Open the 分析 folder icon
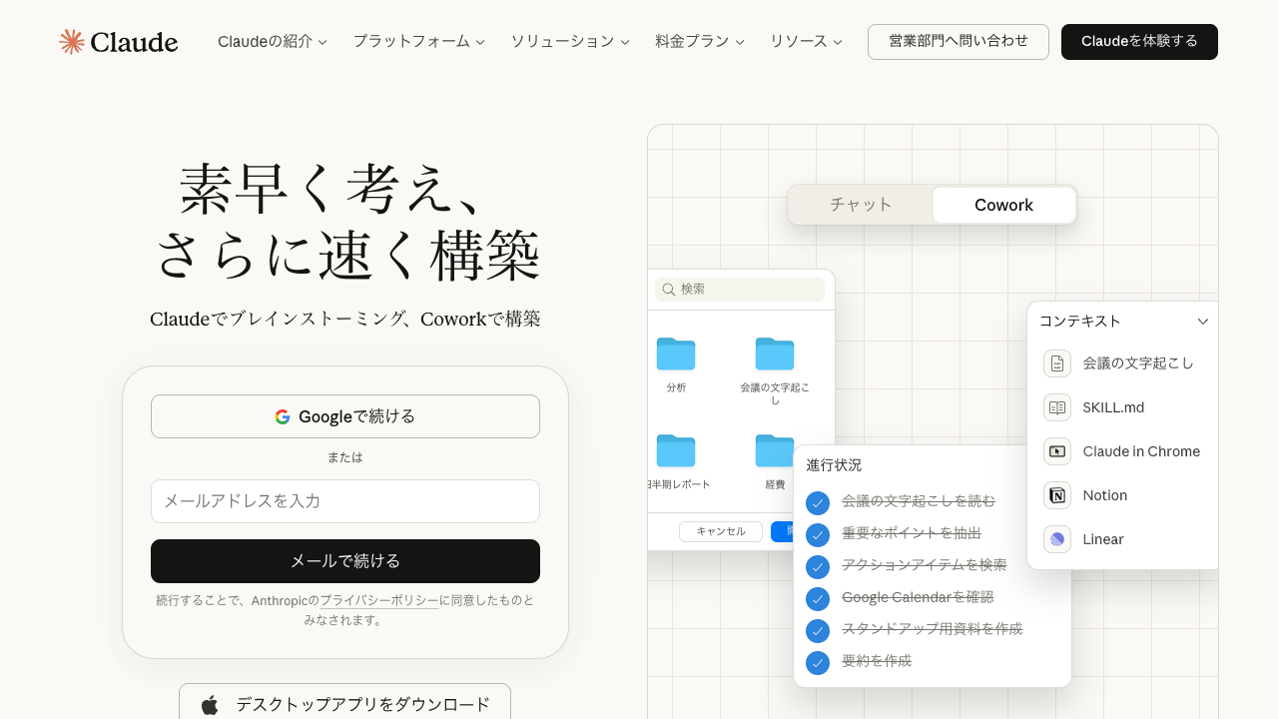 [x=675, y=355]
